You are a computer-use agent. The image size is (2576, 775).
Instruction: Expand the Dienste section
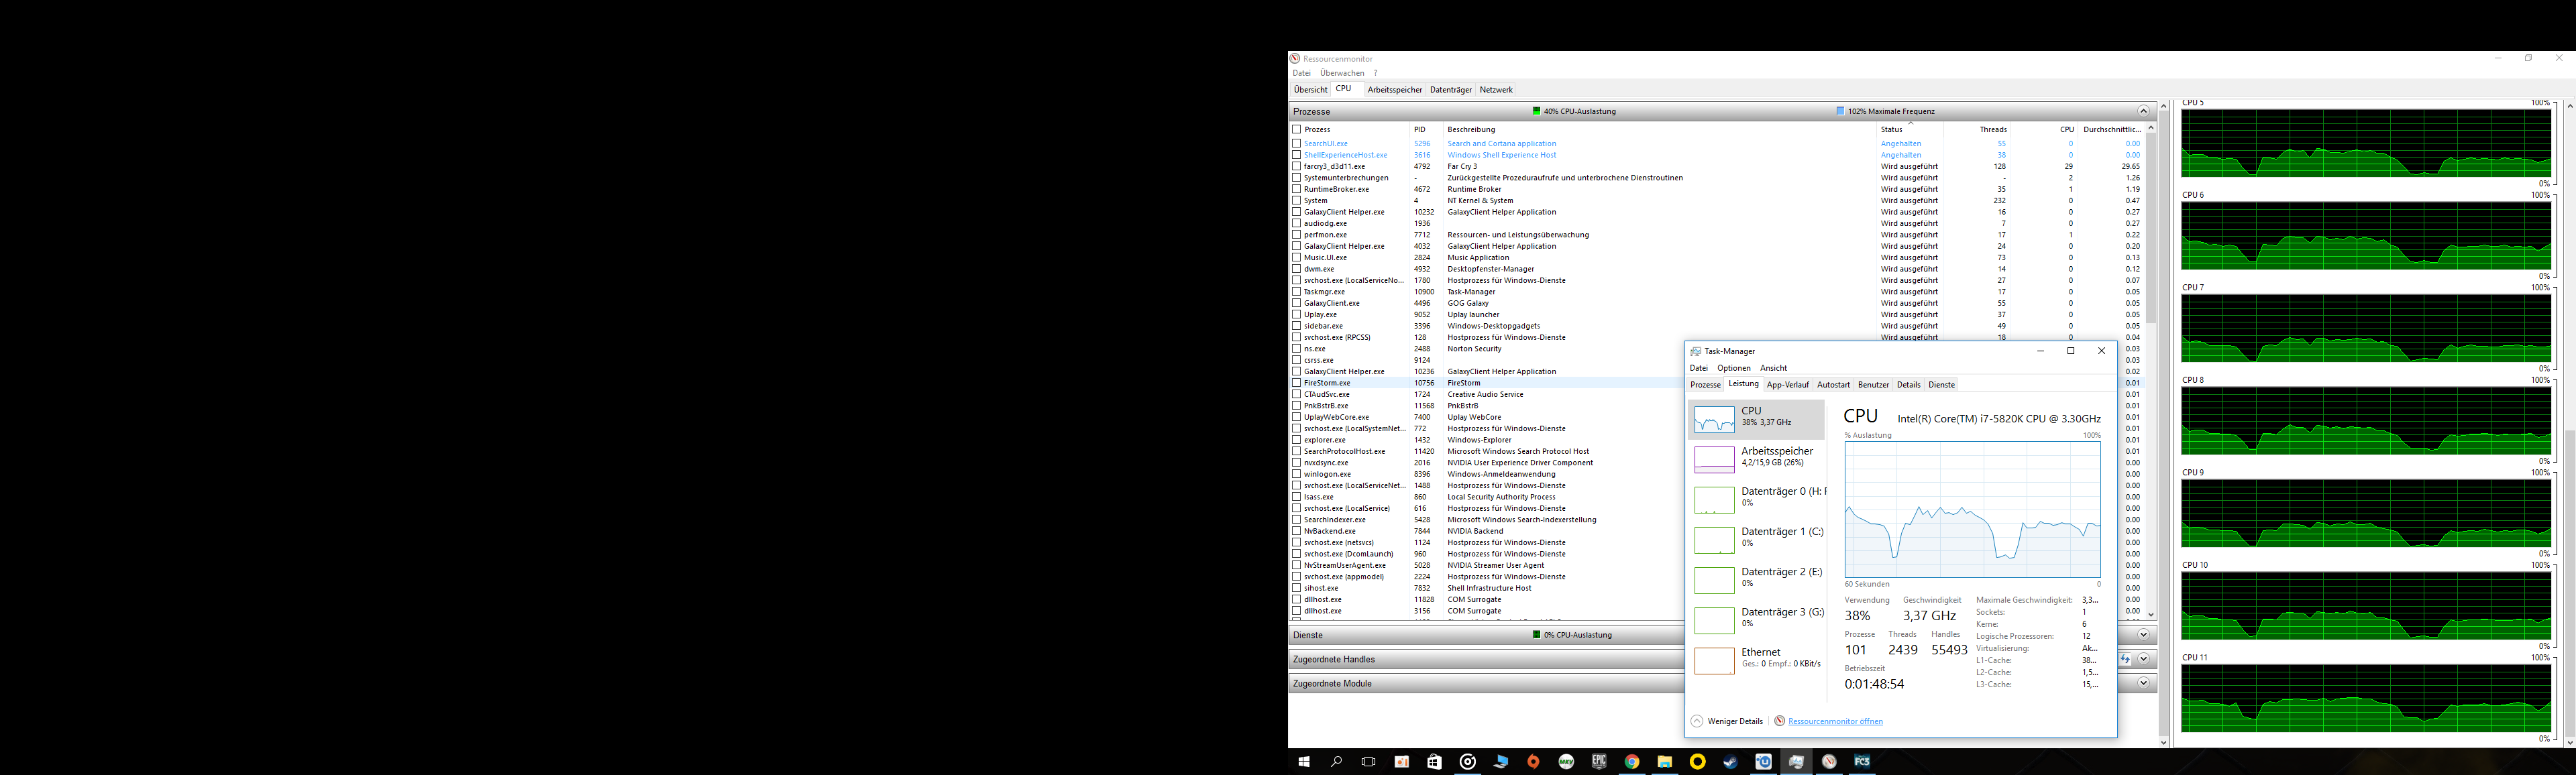pyautogui.click(x=2143, y=635)
